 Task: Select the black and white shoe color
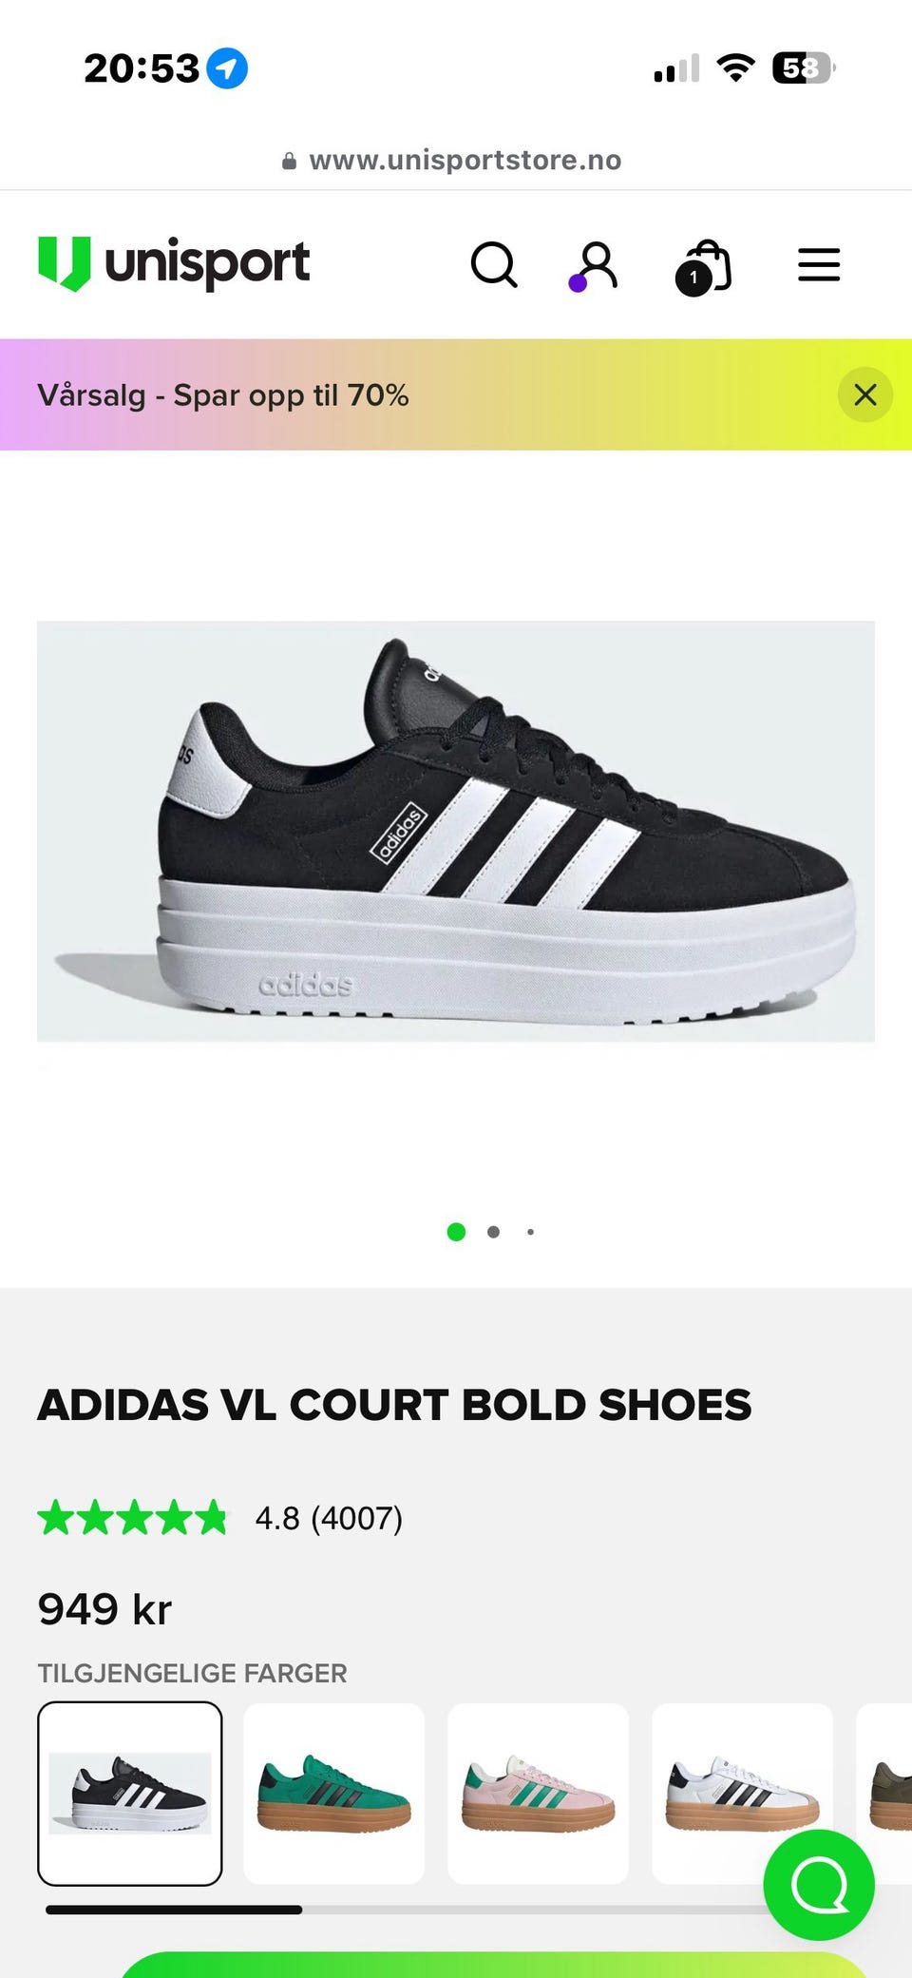click(130, 1794)
